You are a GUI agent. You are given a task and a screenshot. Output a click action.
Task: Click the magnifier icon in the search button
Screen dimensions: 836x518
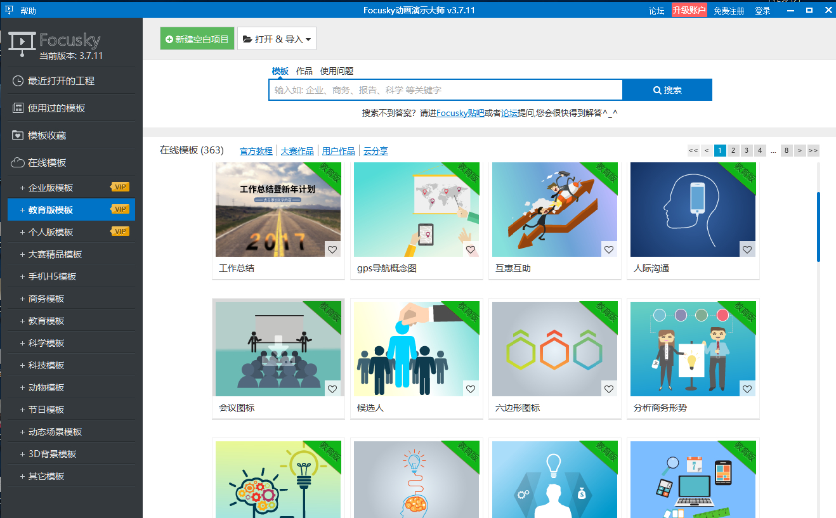657,90
